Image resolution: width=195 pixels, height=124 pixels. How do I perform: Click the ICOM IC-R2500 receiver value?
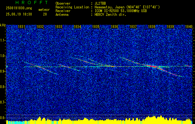click(121, 11)
